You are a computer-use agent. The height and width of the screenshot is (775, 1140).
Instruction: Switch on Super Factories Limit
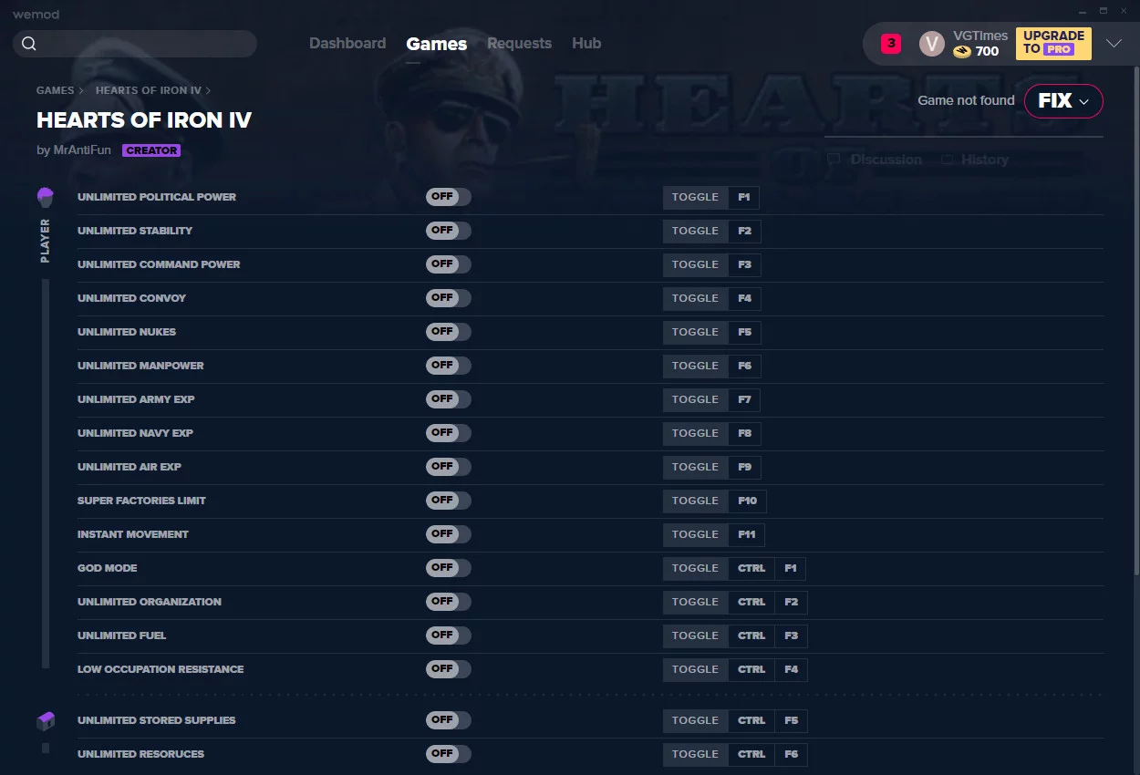(449, 501)
